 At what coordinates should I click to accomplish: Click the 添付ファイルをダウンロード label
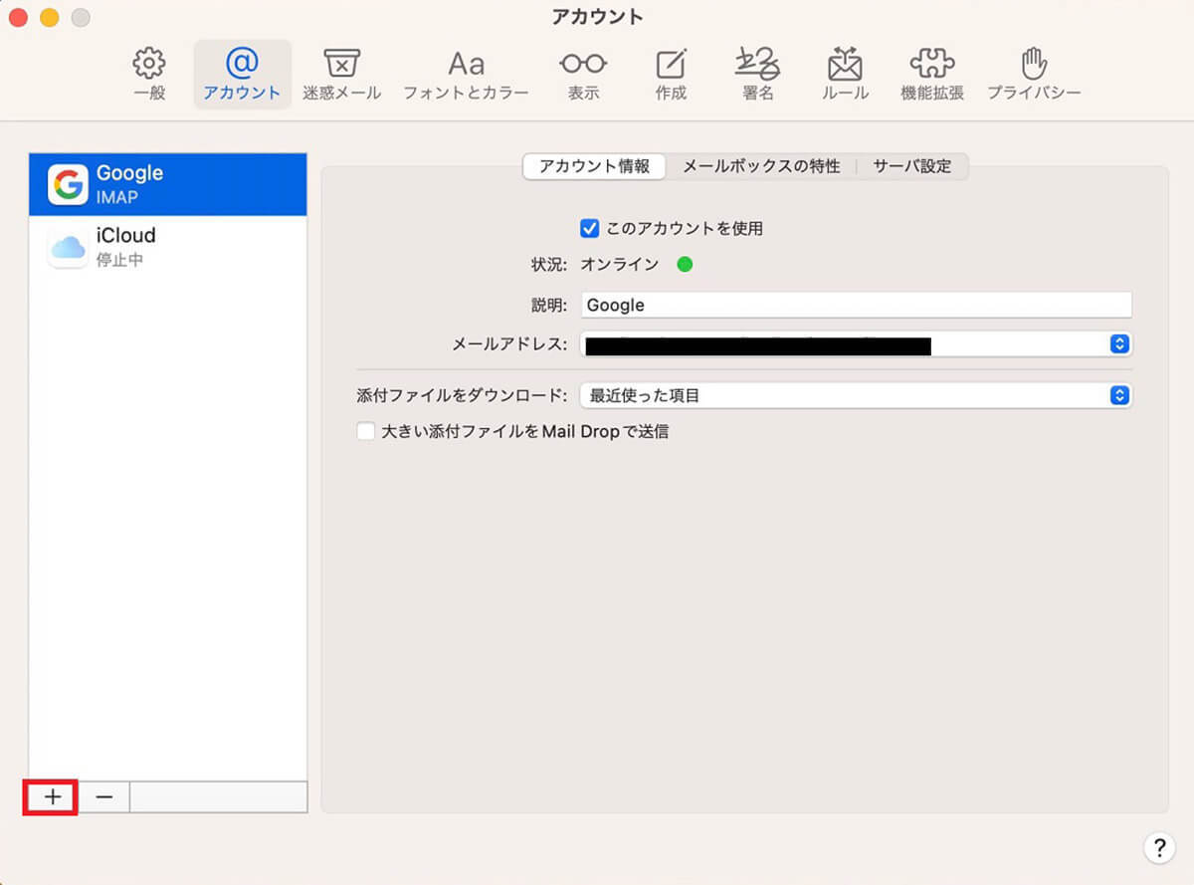pos(462,395)
